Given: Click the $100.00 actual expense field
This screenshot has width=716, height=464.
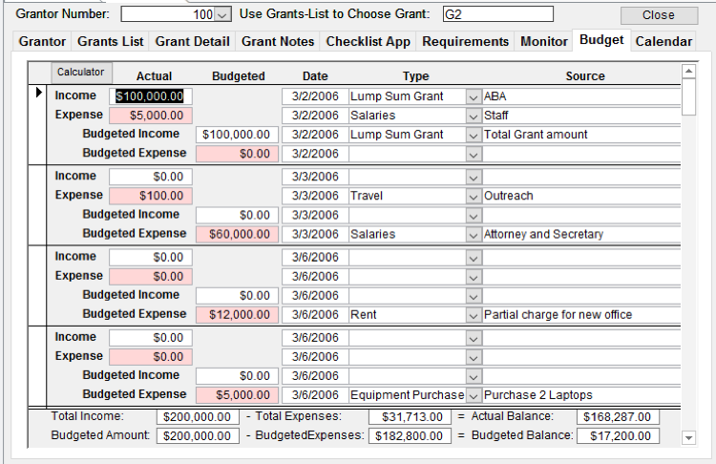Looking at the screenshot, I should click(151, 196).
